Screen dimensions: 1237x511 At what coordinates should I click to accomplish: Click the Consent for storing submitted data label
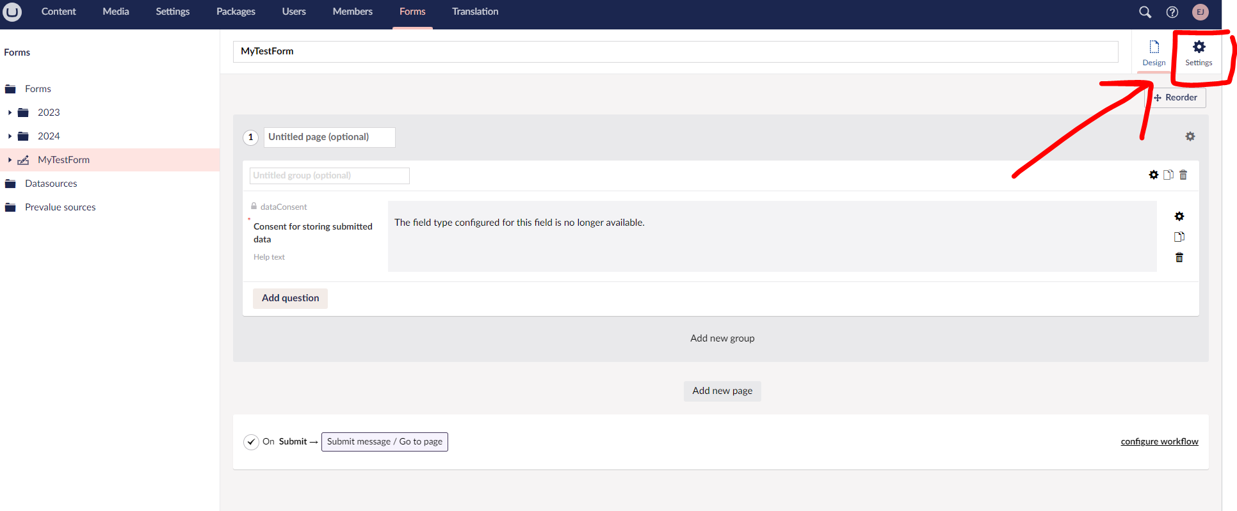(x=313, y=233)
